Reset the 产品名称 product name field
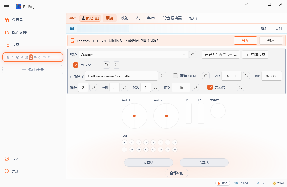287x187 pixels. click(163, 76)
